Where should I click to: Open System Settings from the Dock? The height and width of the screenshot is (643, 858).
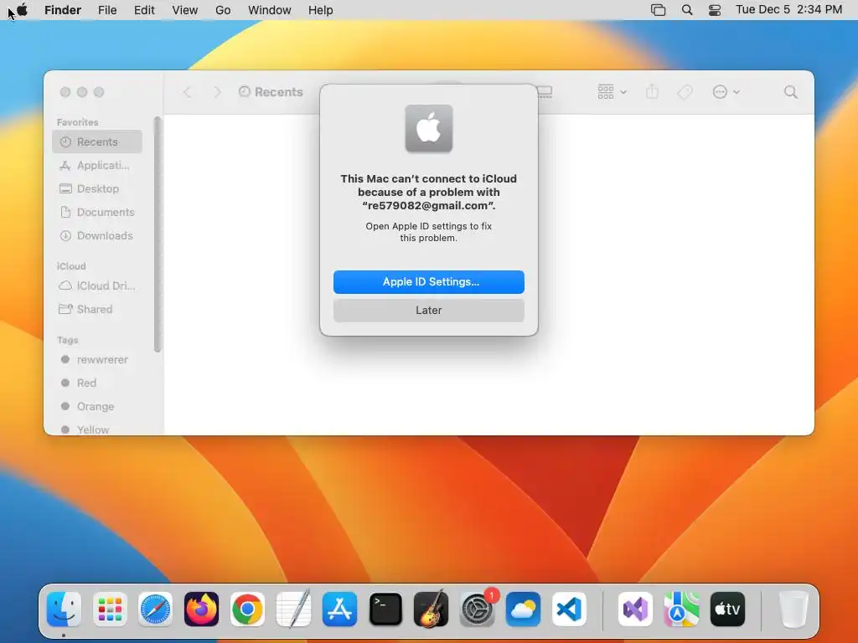[x=477, y=610]
